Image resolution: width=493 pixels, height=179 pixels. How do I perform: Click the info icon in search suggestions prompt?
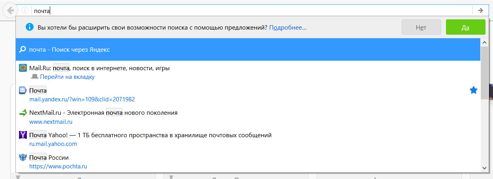tap(29, 27)
